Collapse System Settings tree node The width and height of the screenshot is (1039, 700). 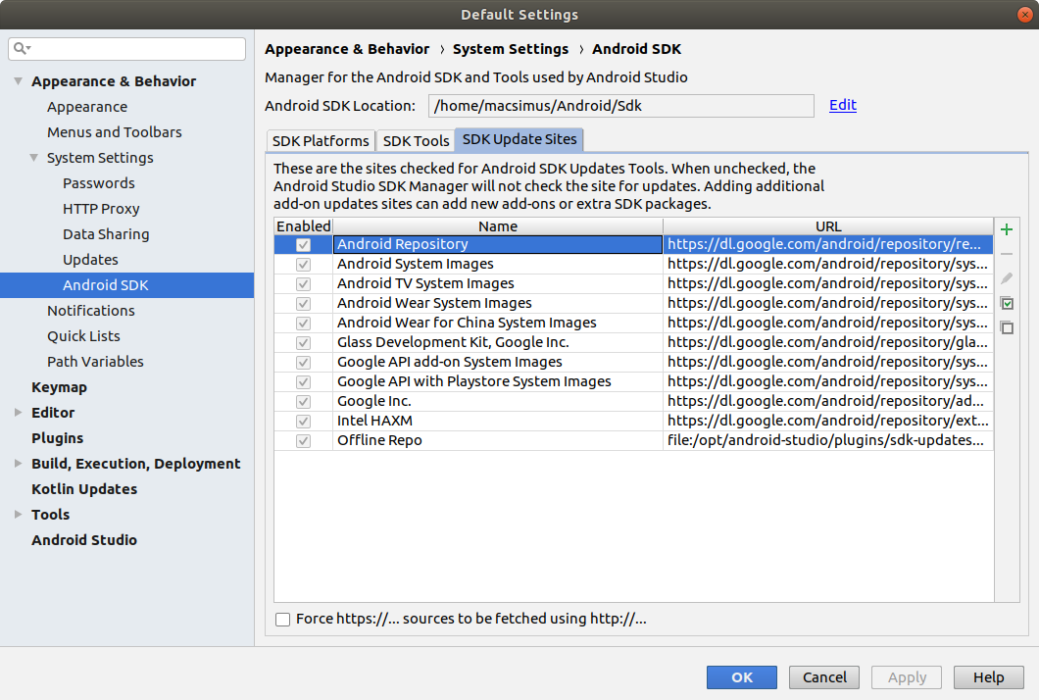coord(33,158)
